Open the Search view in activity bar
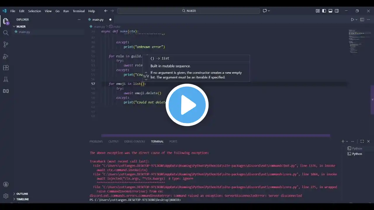Screen dimensions: 374x210 pyautogui.click(x=6, y=33)
